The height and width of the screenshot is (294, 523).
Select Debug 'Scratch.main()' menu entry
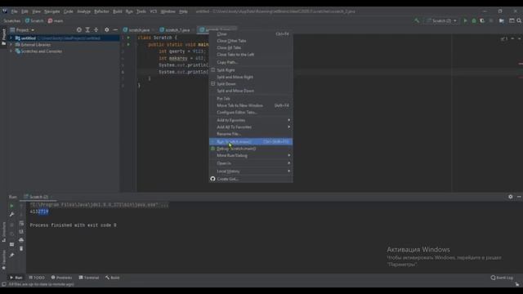coord(251,149)
